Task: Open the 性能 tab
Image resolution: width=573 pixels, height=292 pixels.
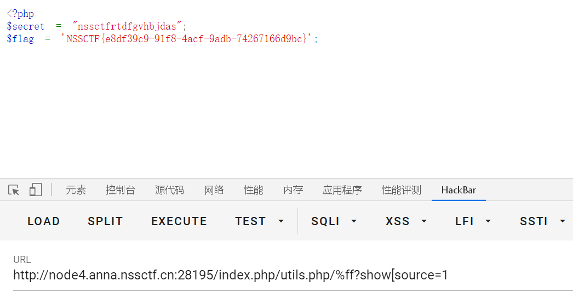Action: click(x=254, y=190)
